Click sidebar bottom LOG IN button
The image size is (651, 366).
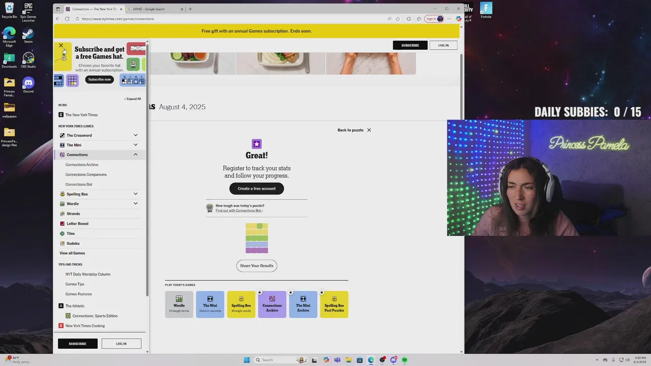point(121,344)
